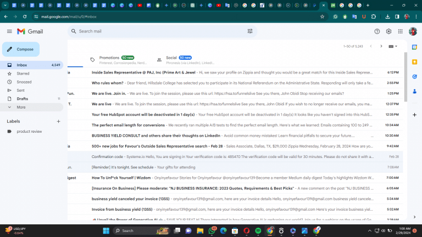This screenshot has height=237, width=422.
Task: Click the Search mail field
Action: point(159,31)
